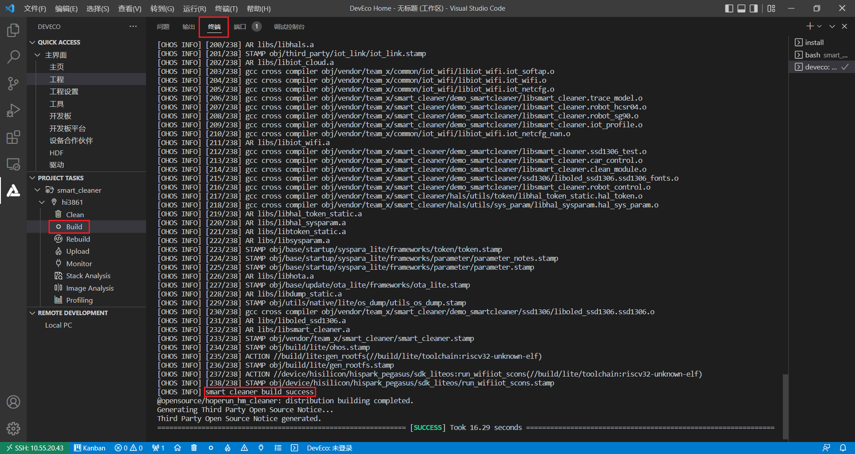Screen dimensions: 855x454
Task: Click the terminal icon in status bar
Action: click(x=294, y=448)
